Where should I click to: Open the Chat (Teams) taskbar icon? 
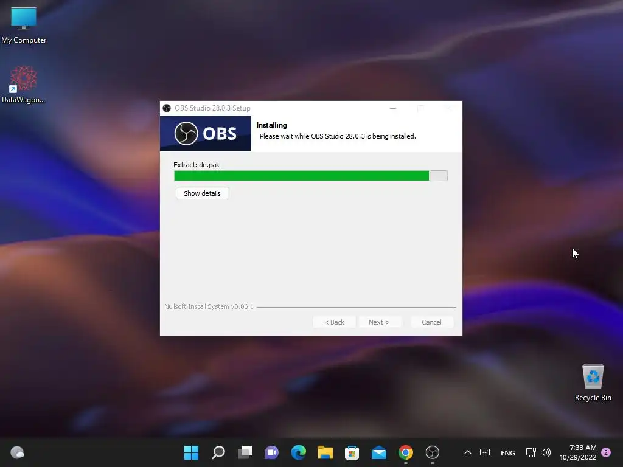click(272, 452)
